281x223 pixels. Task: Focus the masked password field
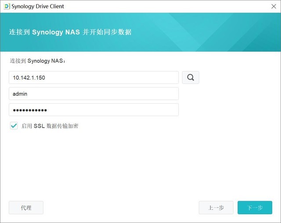(x=94, y=110)
